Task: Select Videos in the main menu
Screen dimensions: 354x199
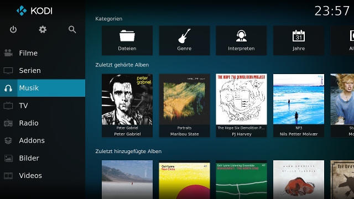Action: point(43,176)
